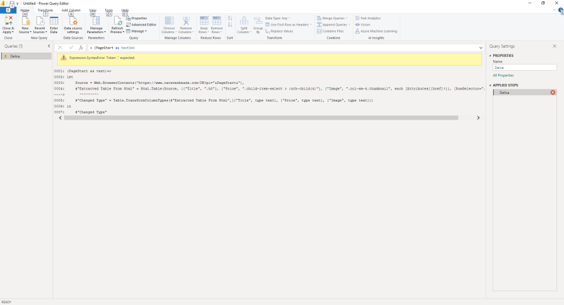Click the Save icon in the title bar
Viewport: 564px width, 305px height.
(11, 4)
